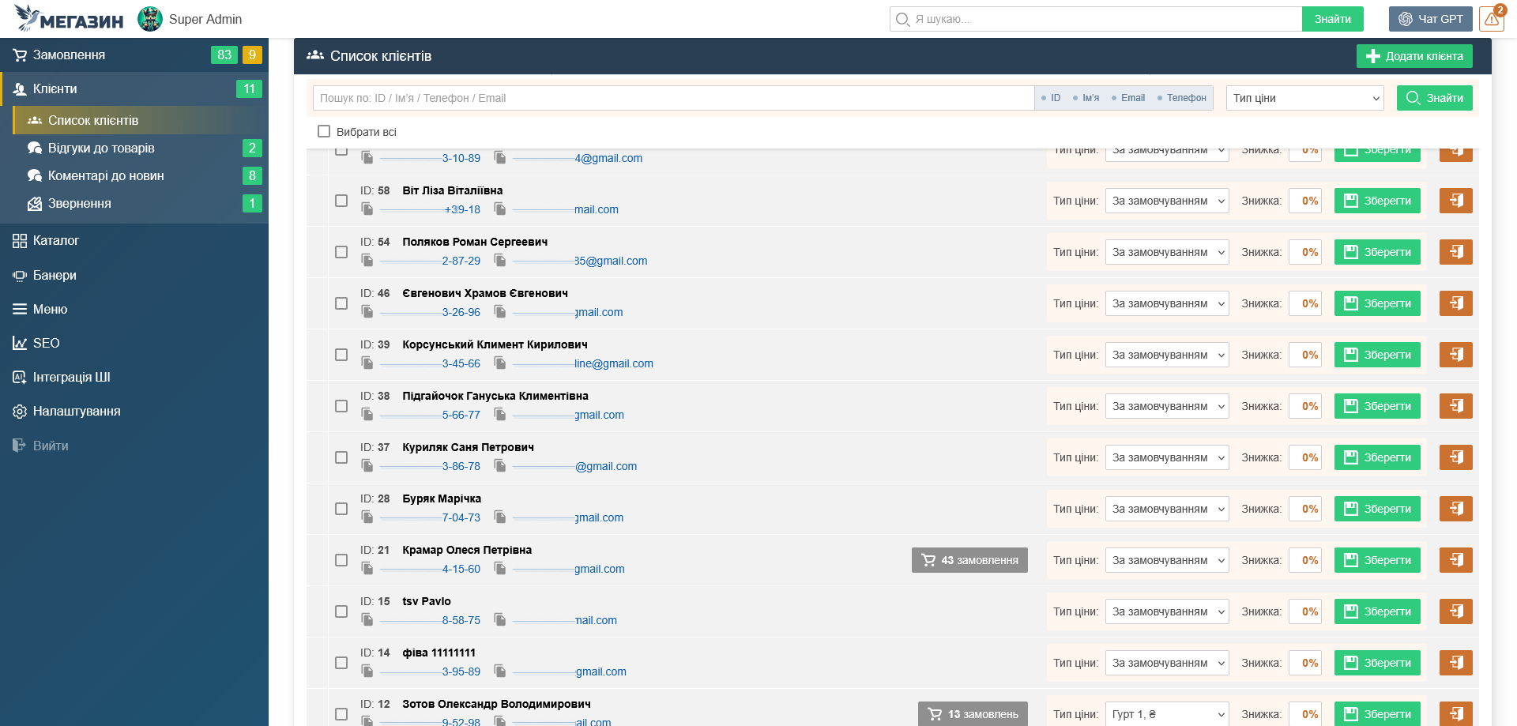Copy phone number of Віт Ліза Віталіївна
Viewport: 1517px width, 726px height.
pyautogui.click(x=367, y=209)
